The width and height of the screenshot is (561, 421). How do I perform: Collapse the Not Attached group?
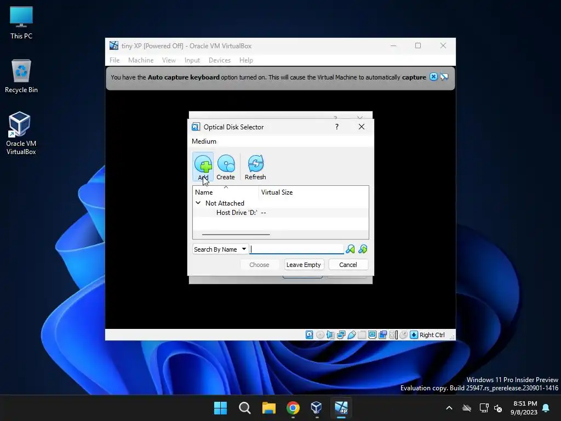[198, 203]
